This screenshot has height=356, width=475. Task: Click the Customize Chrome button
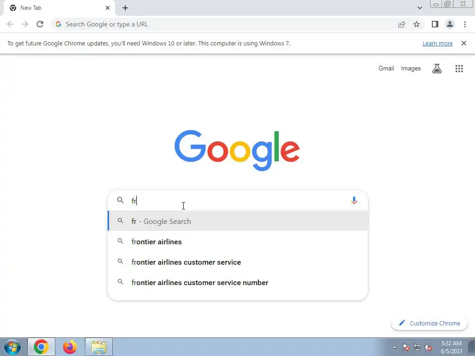tap(430, 323)
